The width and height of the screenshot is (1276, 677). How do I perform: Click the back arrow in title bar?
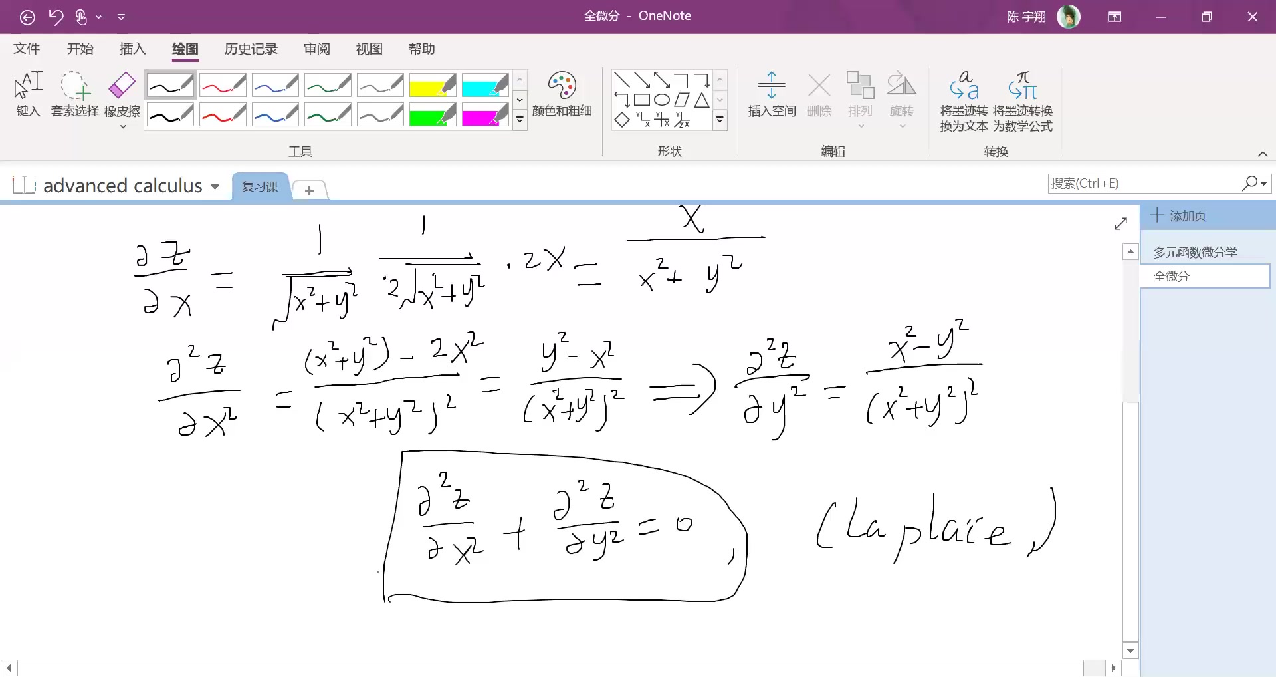(x=27, y=17)
